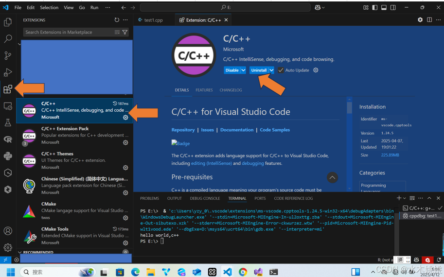Click the Disable button

point(232,70)
